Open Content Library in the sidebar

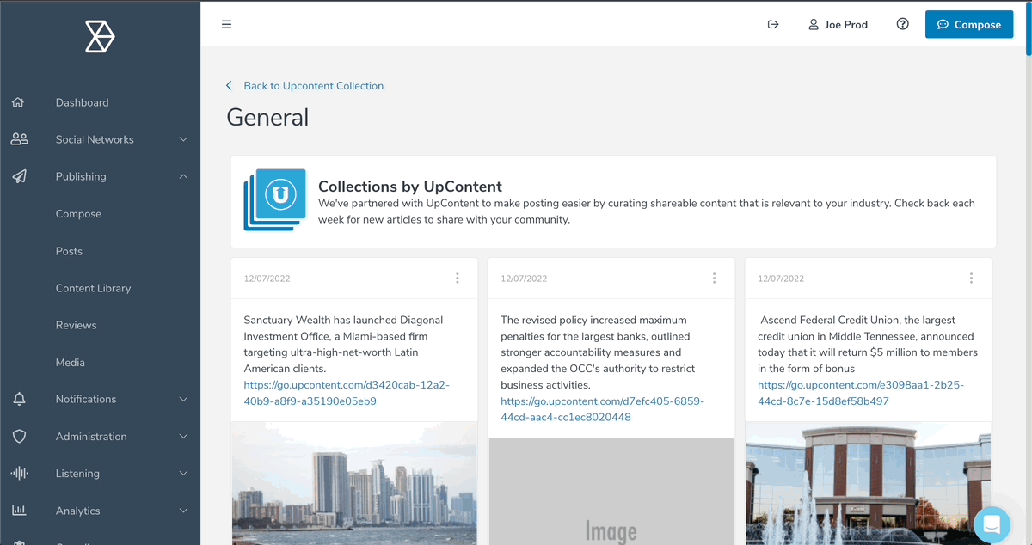(94, 288)
